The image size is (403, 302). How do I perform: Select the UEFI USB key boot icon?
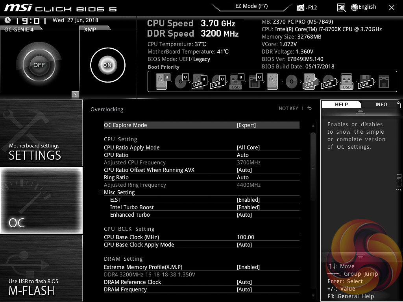point(236,82)
